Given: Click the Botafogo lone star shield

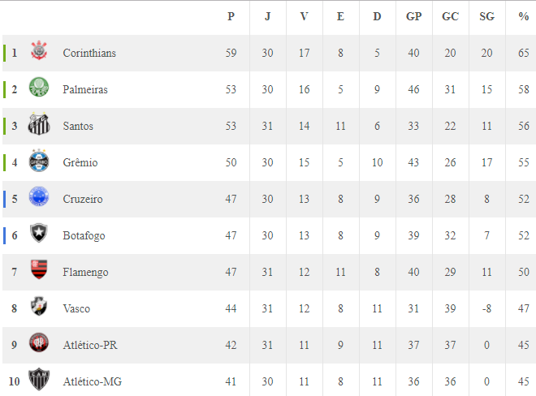Looking at the screenshot, I should tap(39, 233).
